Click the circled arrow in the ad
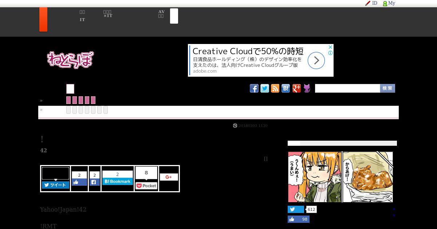Image resolution: width=437 pixels, height=229 pixels. [316, 60]
